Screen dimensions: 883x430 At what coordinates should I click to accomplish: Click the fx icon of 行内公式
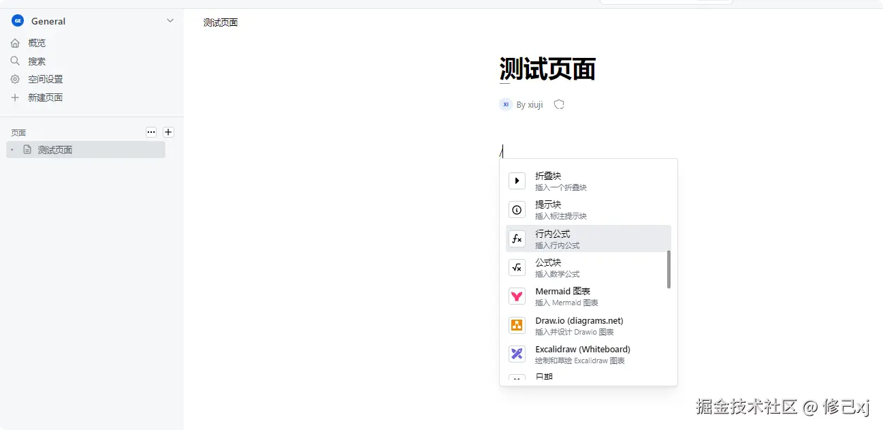pyautogui.click(x=517, y=239)
